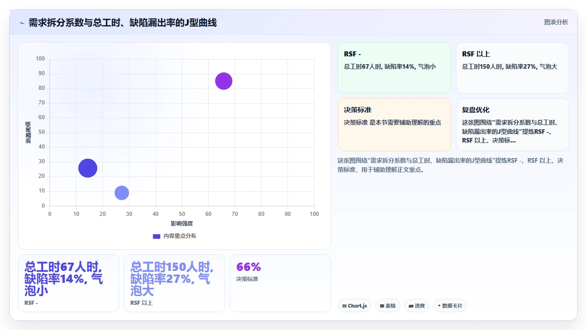Image resolution: width=587 pixels, height=330 pixels.
Task: Click 决策标准 是本节需要辅助理解的重点 text
Action: tap(393, 122)
